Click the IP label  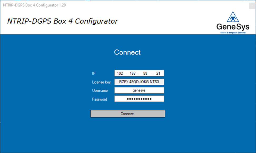[94, 73]
